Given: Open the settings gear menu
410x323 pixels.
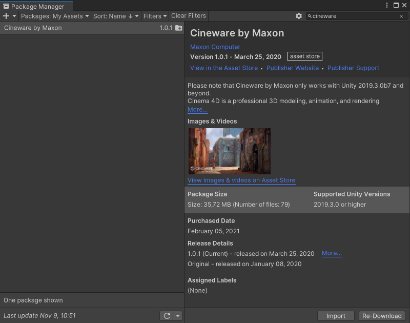Looking at the screenshot, I should [299, 16].
